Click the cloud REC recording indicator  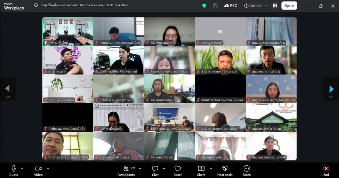230,6
